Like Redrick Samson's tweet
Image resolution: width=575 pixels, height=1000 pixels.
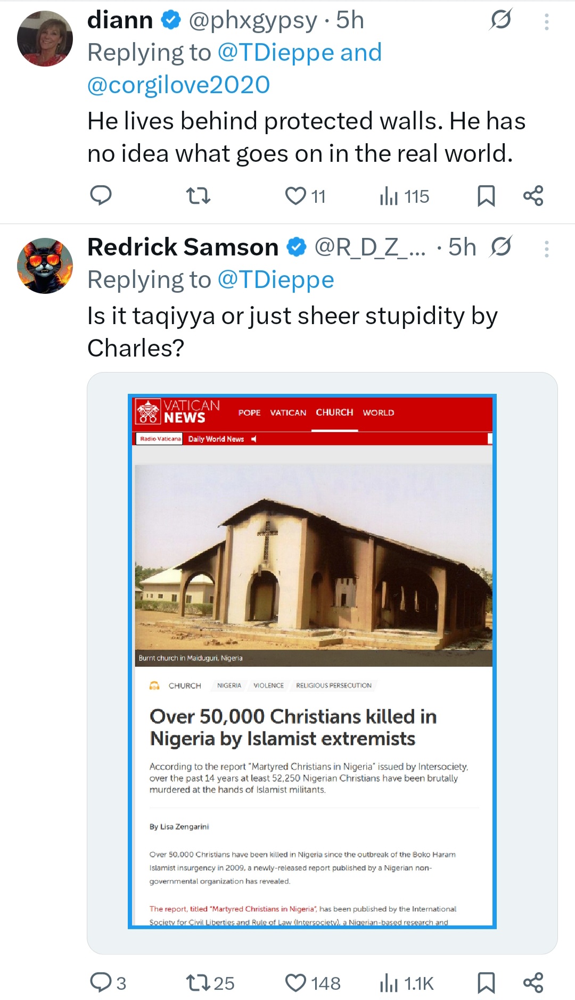click(x=296, y=982)
